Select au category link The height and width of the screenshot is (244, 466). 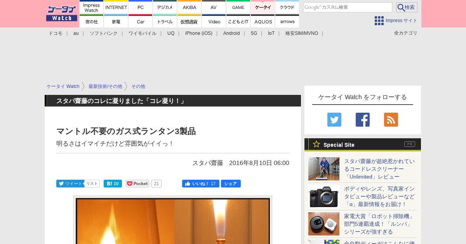(x=76, y=33)
